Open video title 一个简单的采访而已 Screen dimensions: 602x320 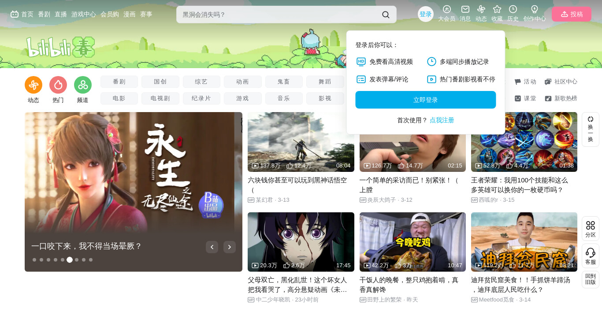[x=409, y=185]
